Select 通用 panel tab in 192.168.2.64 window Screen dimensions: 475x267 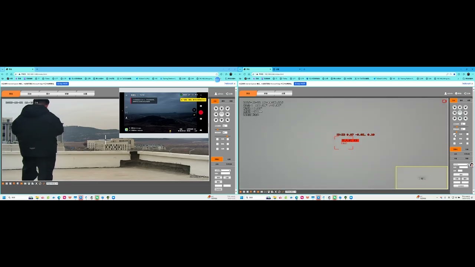pyautogui.click(x=461, y=100)
